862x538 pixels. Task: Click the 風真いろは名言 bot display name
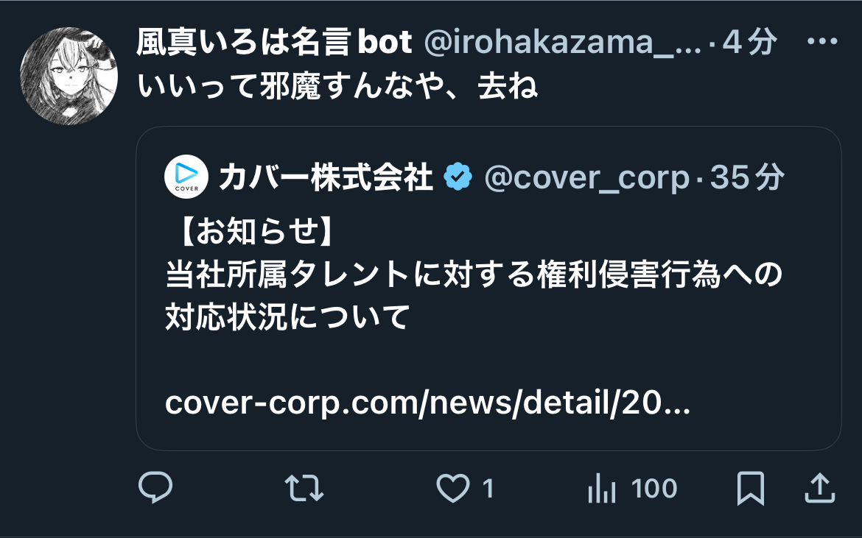pyautogui.click(x=274, y=42)
